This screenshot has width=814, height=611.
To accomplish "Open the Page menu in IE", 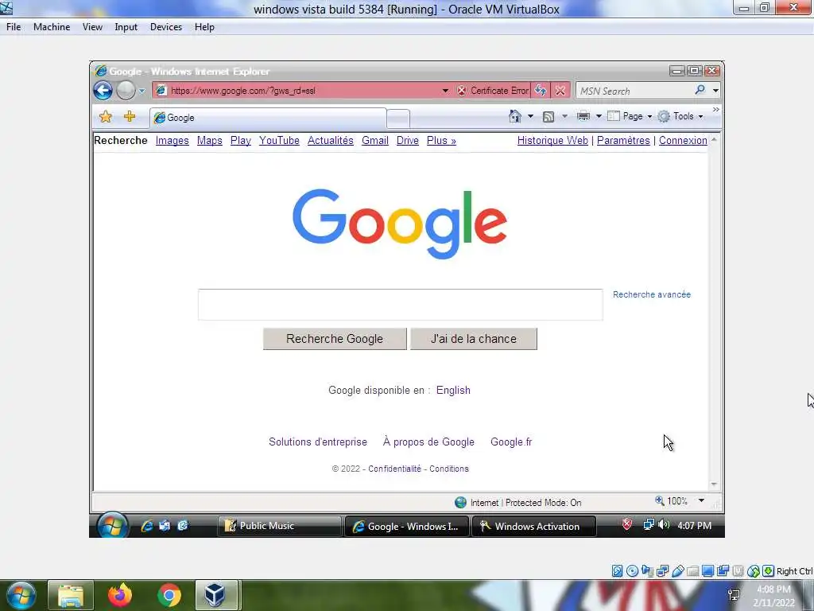I will (630, 116).
